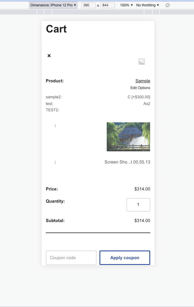This screenshot has width=194, height=307.
Task: Open the Sample product link
Action: 142,81
